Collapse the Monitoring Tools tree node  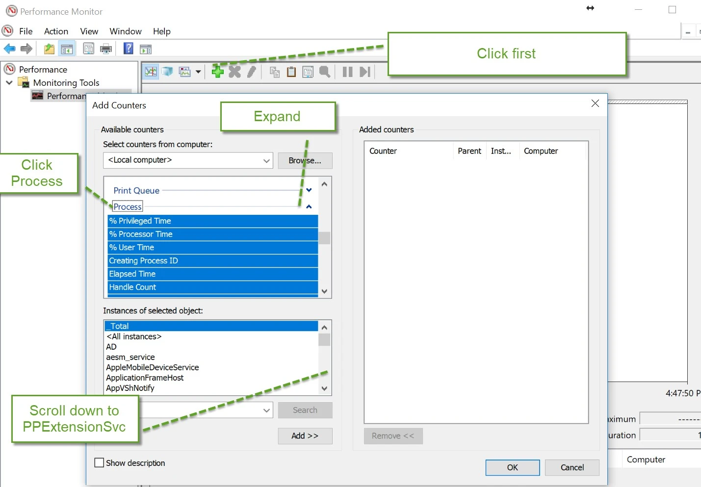pos(9,82)
